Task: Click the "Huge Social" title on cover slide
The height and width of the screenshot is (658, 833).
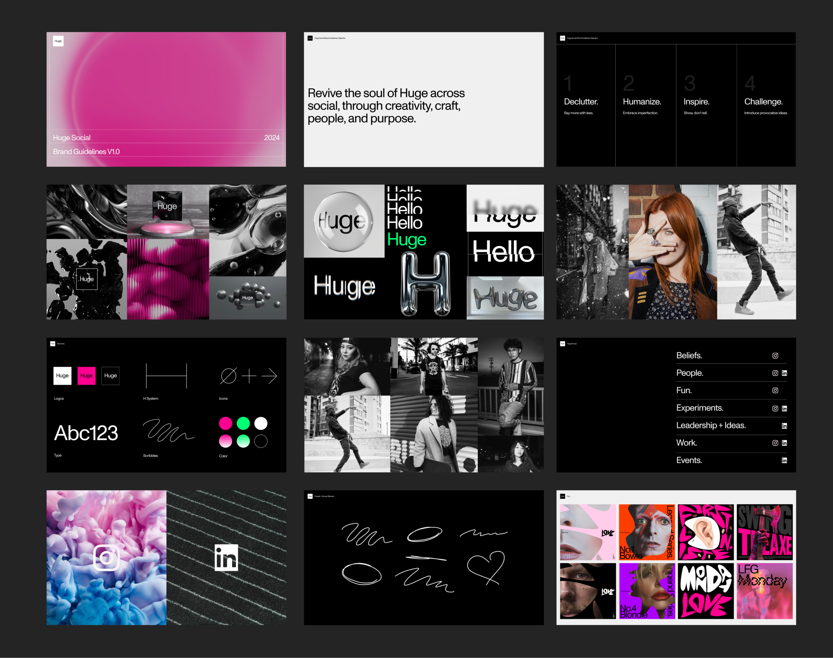Action: coord(72,138)
